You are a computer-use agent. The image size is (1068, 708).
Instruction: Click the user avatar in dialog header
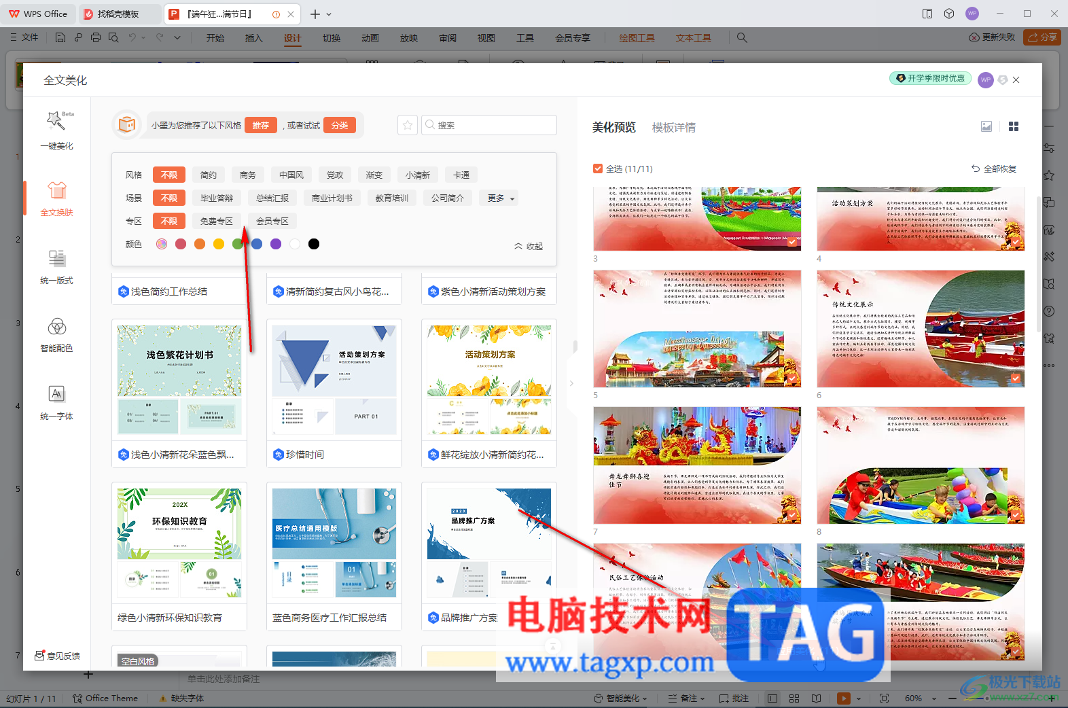pyautogui.click(x=986, y=80)
